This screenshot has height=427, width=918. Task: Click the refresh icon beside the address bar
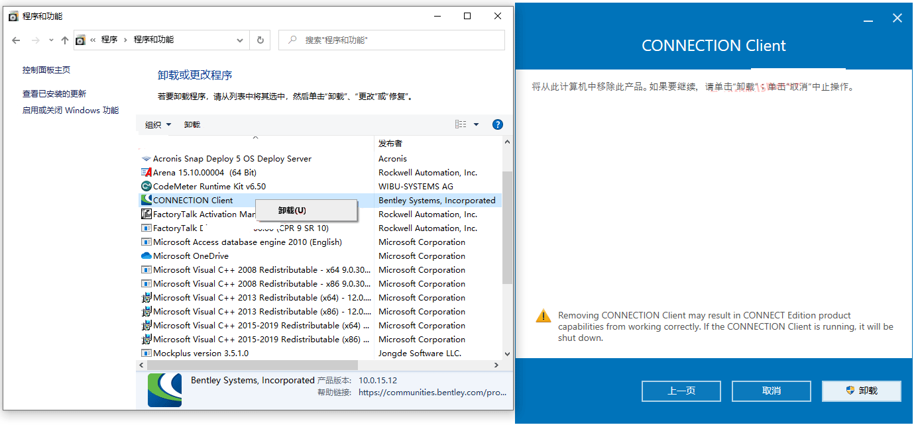tap(260, 40)
